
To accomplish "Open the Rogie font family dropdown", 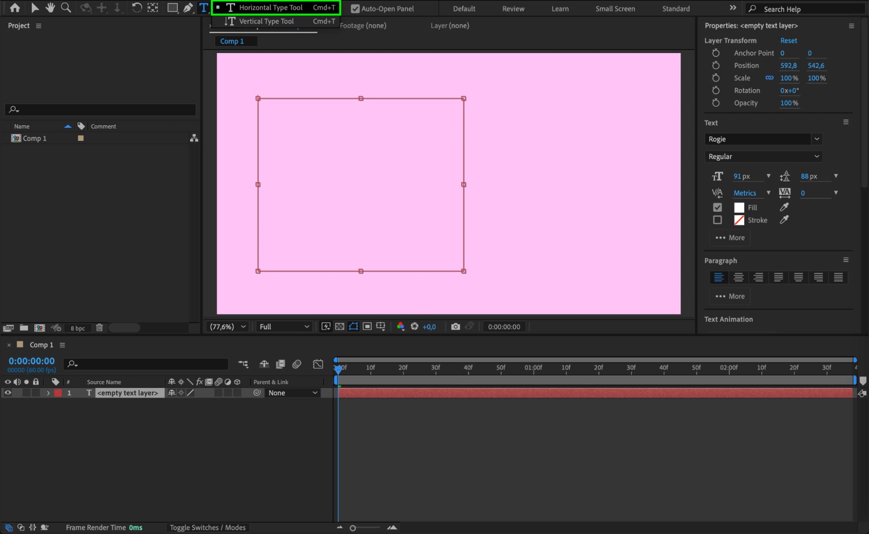I will click(x=816, y=139).
